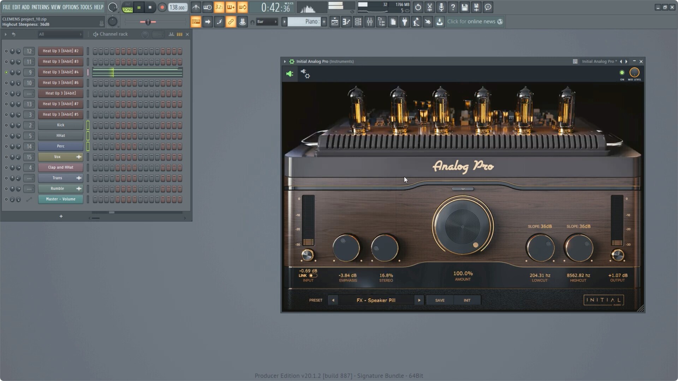The image size is (678, 381).
Task: Open the EDIT menu
Action: 16,7
